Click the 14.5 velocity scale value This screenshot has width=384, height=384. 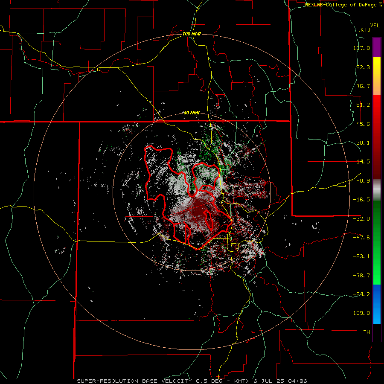click(363, 162)
